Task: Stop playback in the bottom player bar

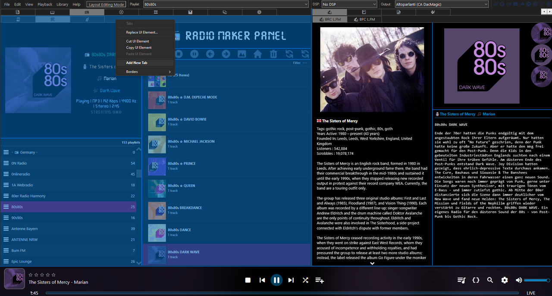Action: click(248, 280)
